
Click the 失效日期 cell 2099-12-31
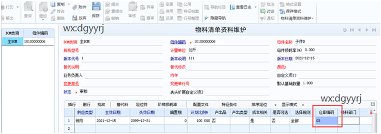(x=147, y=121)
